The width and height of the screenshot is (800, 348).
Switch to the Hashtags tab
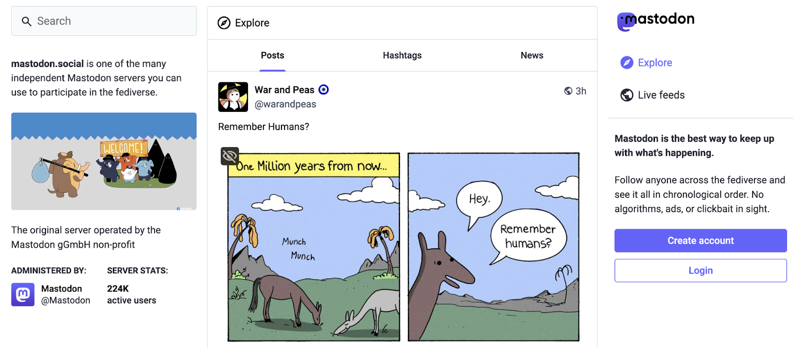(402, 55)
